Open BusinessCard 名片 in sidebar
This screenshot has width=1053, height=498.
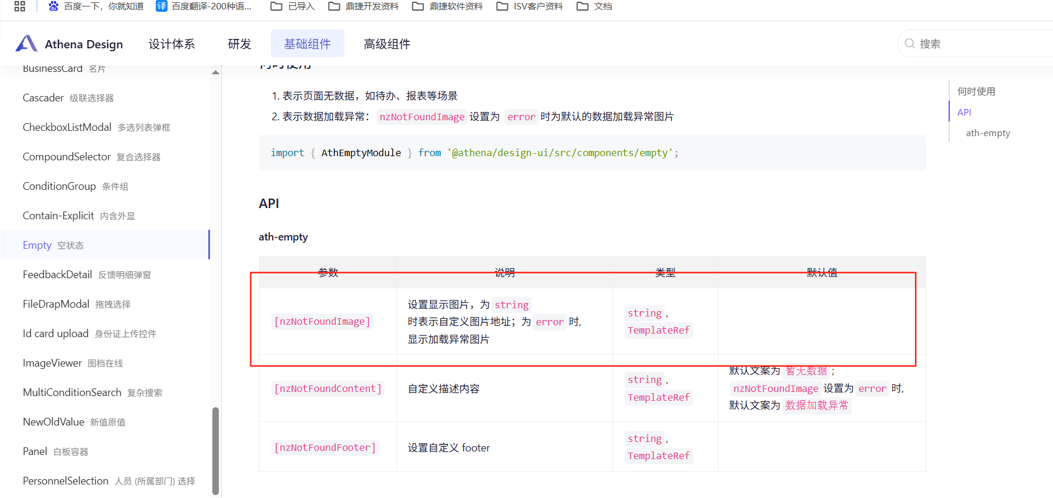64,68
